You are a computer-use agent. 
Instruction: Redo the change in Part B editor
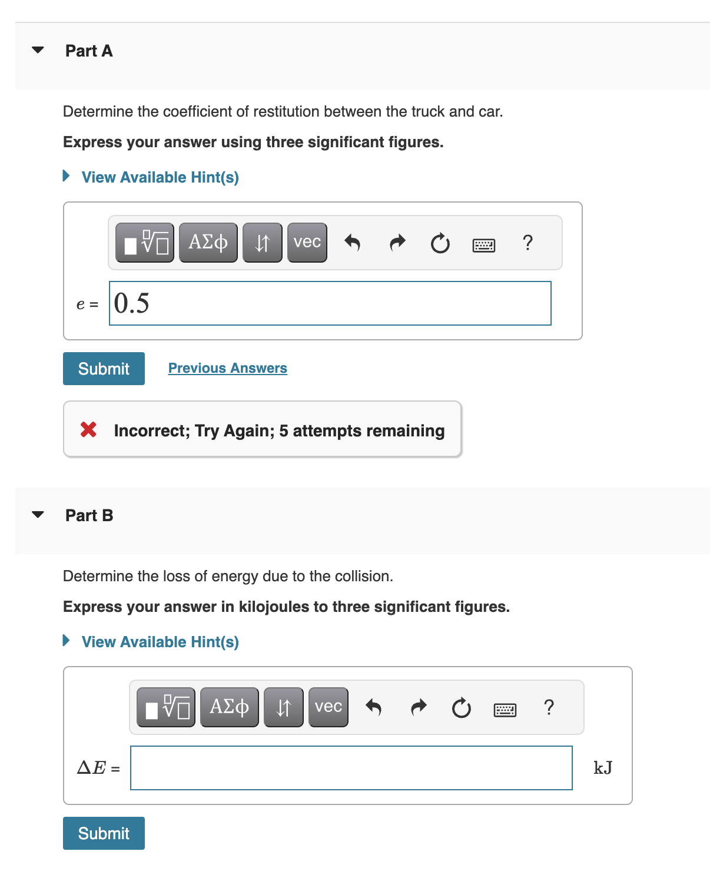418,707
